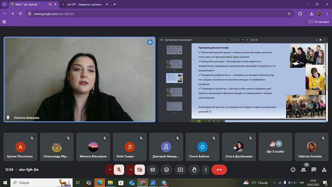Open a new browser tab
The height and width of the screenshot is (187, 332).
point(115,4)
